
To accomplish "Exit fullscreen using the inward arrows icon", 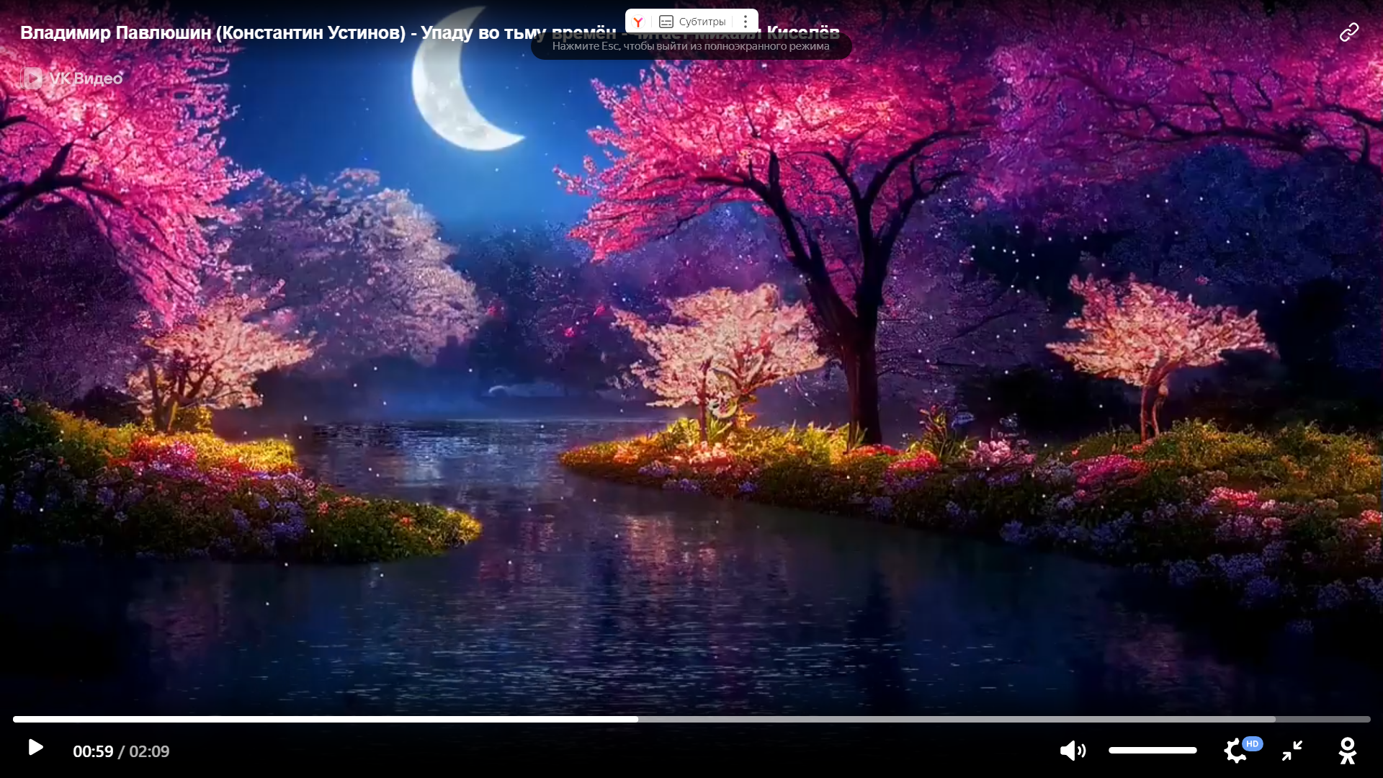I will point(1292,751).
